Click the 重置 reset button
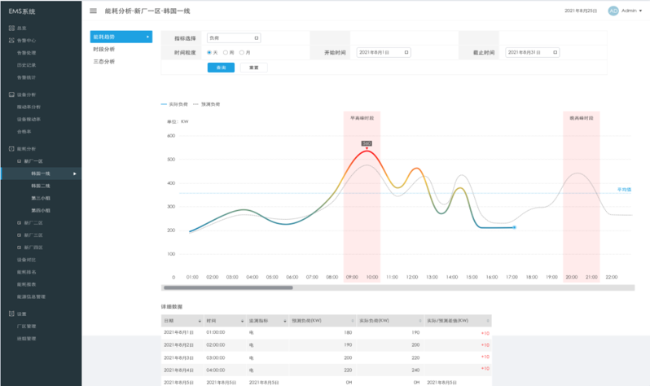This screenshot has height=386, width=650. [x=253, y=67]
